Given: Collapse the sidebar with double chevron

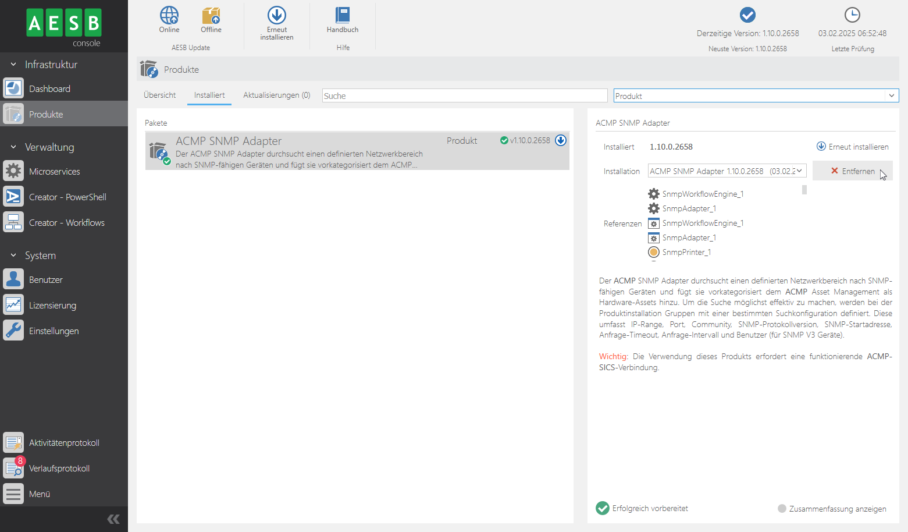Looking at the screenshot, I should coord(113,519).
